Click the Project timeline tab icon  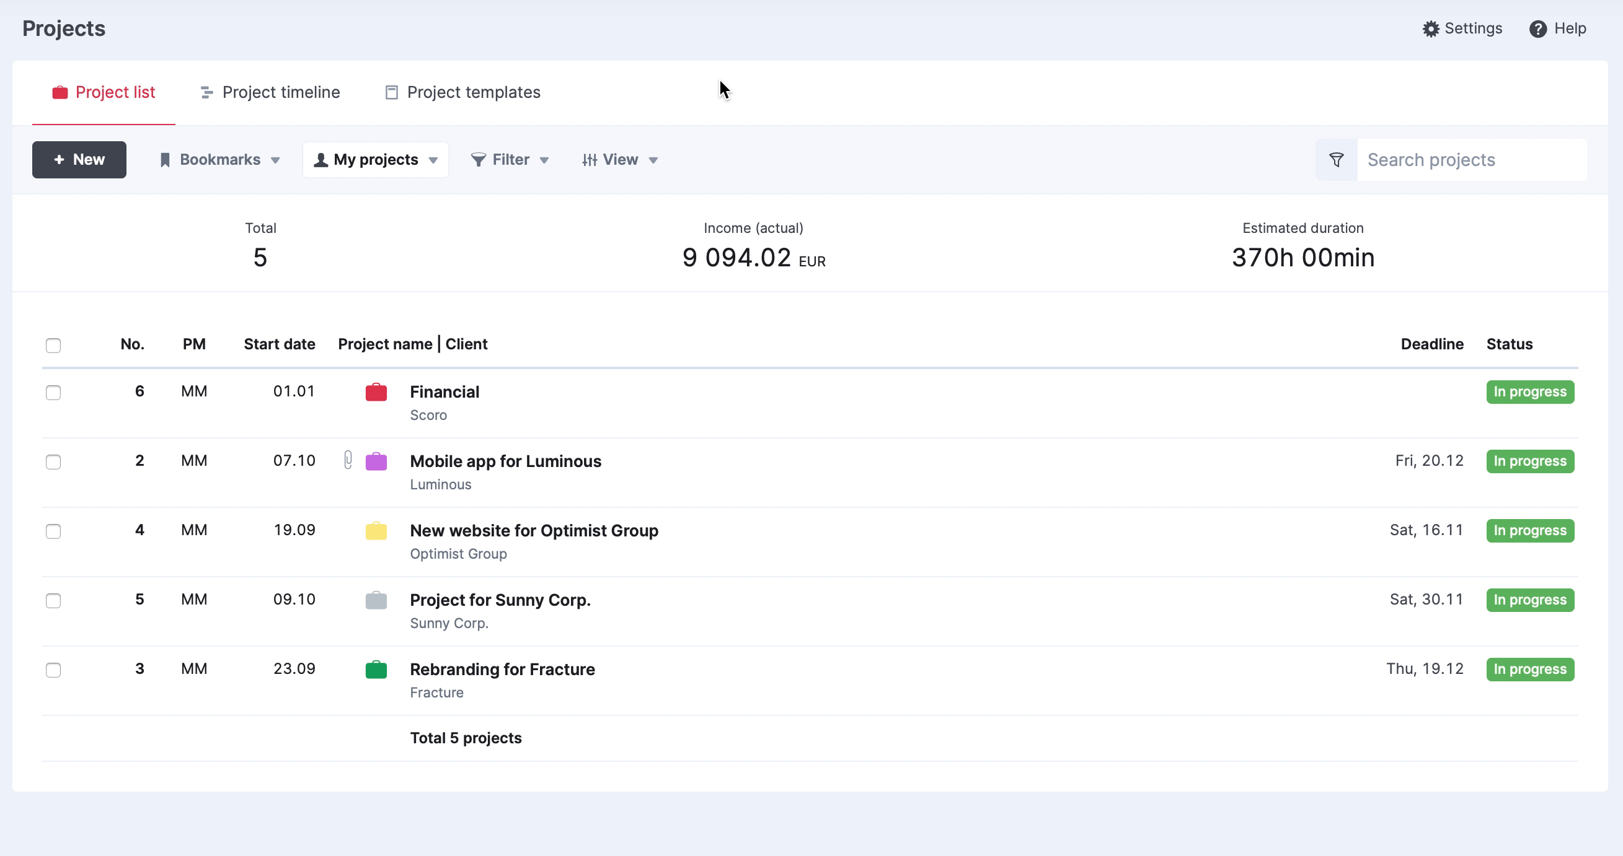206,92
